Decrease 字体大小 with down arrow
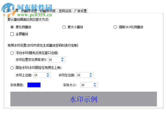 point(95,86)
